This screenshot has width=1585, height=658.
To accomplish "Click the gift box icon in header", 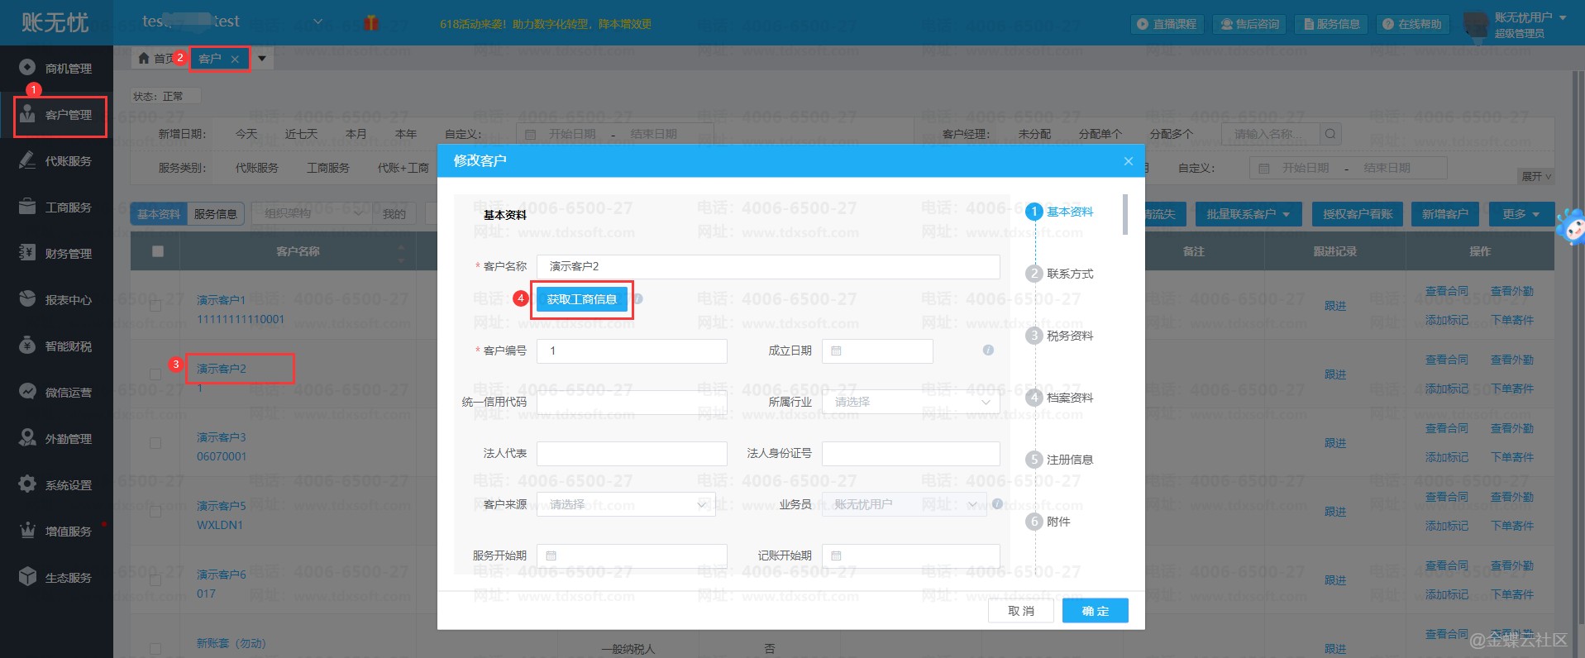I will [371, 23].
